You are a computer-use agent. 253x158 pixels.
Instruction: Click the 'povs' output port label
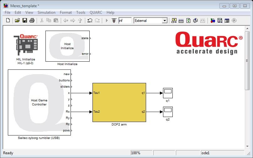pyautogui.click(x=66, y=130)
